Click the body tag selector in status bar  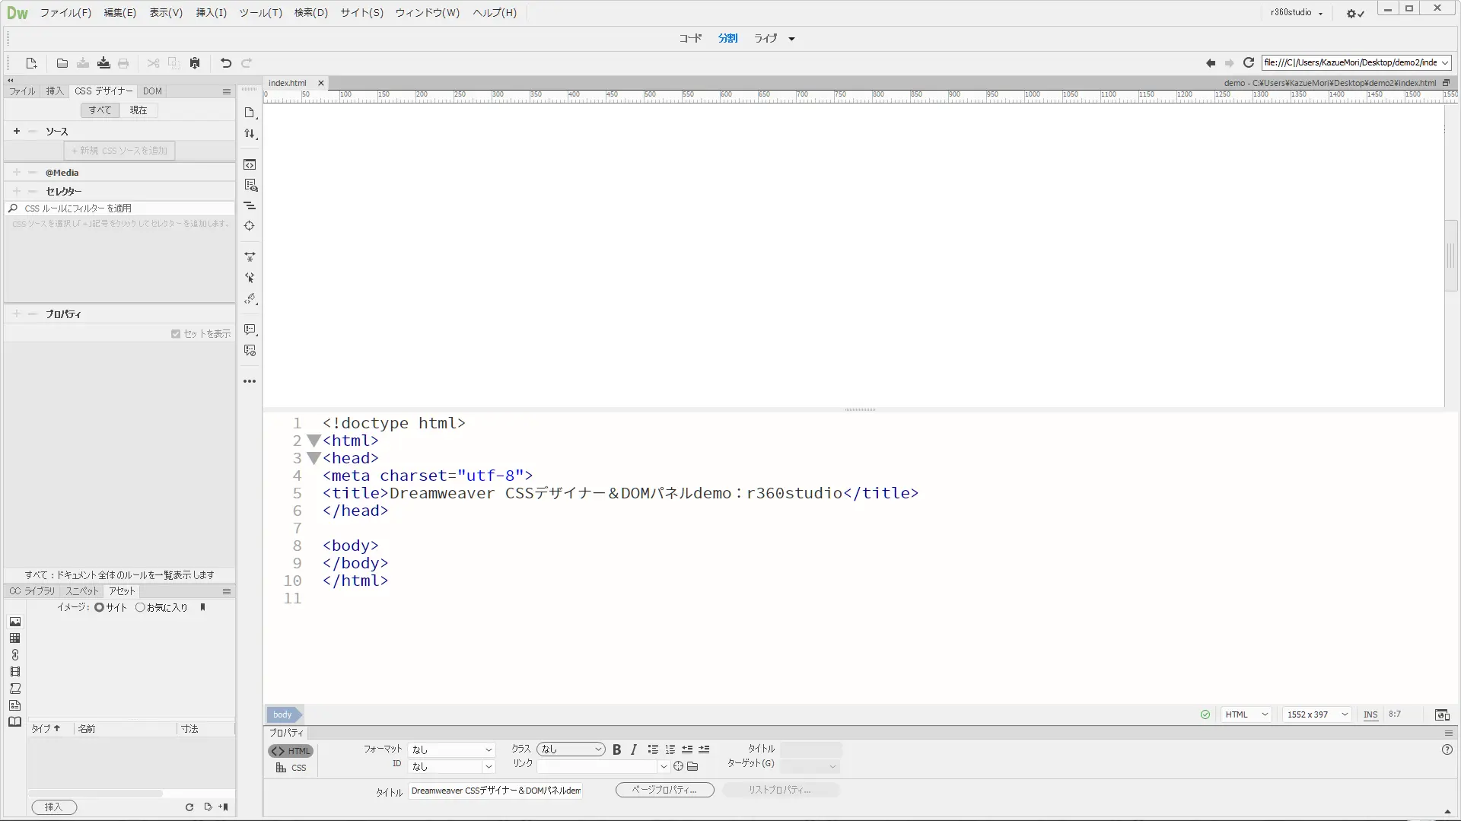coord(283,714)
